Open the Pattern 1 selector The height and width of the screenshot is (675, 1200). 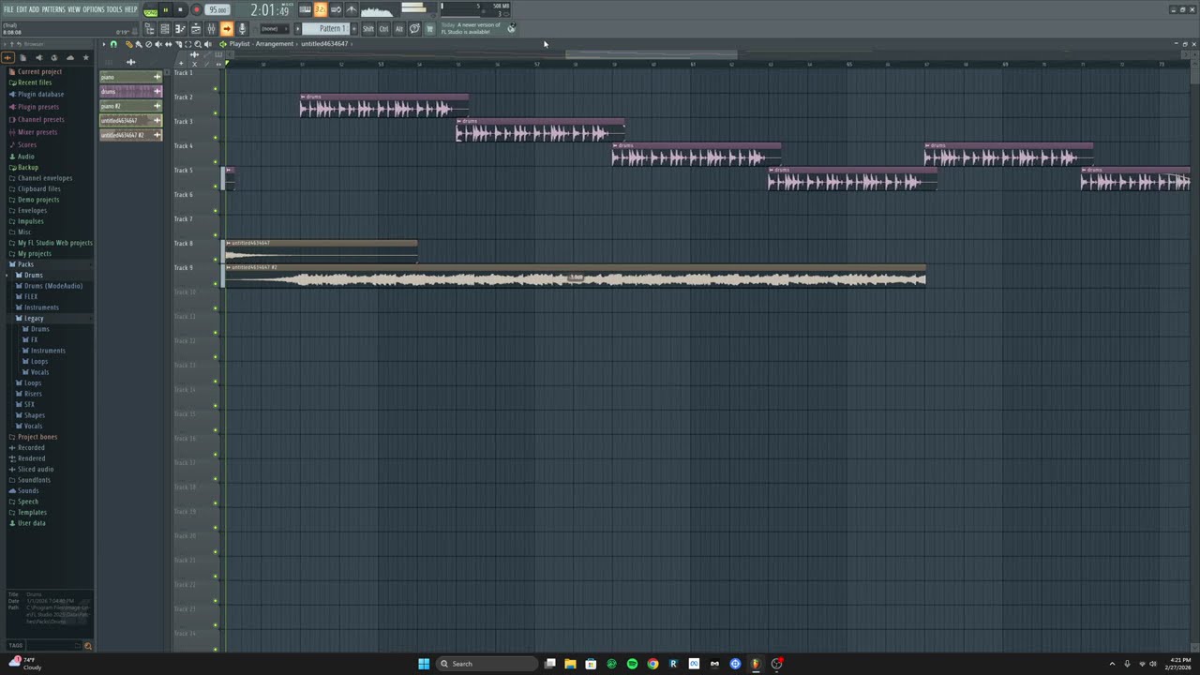coord(326,28)
